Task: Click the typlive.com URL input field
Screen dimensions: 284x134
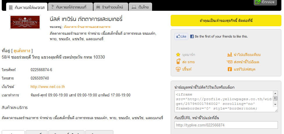Action: click(226, 125)
